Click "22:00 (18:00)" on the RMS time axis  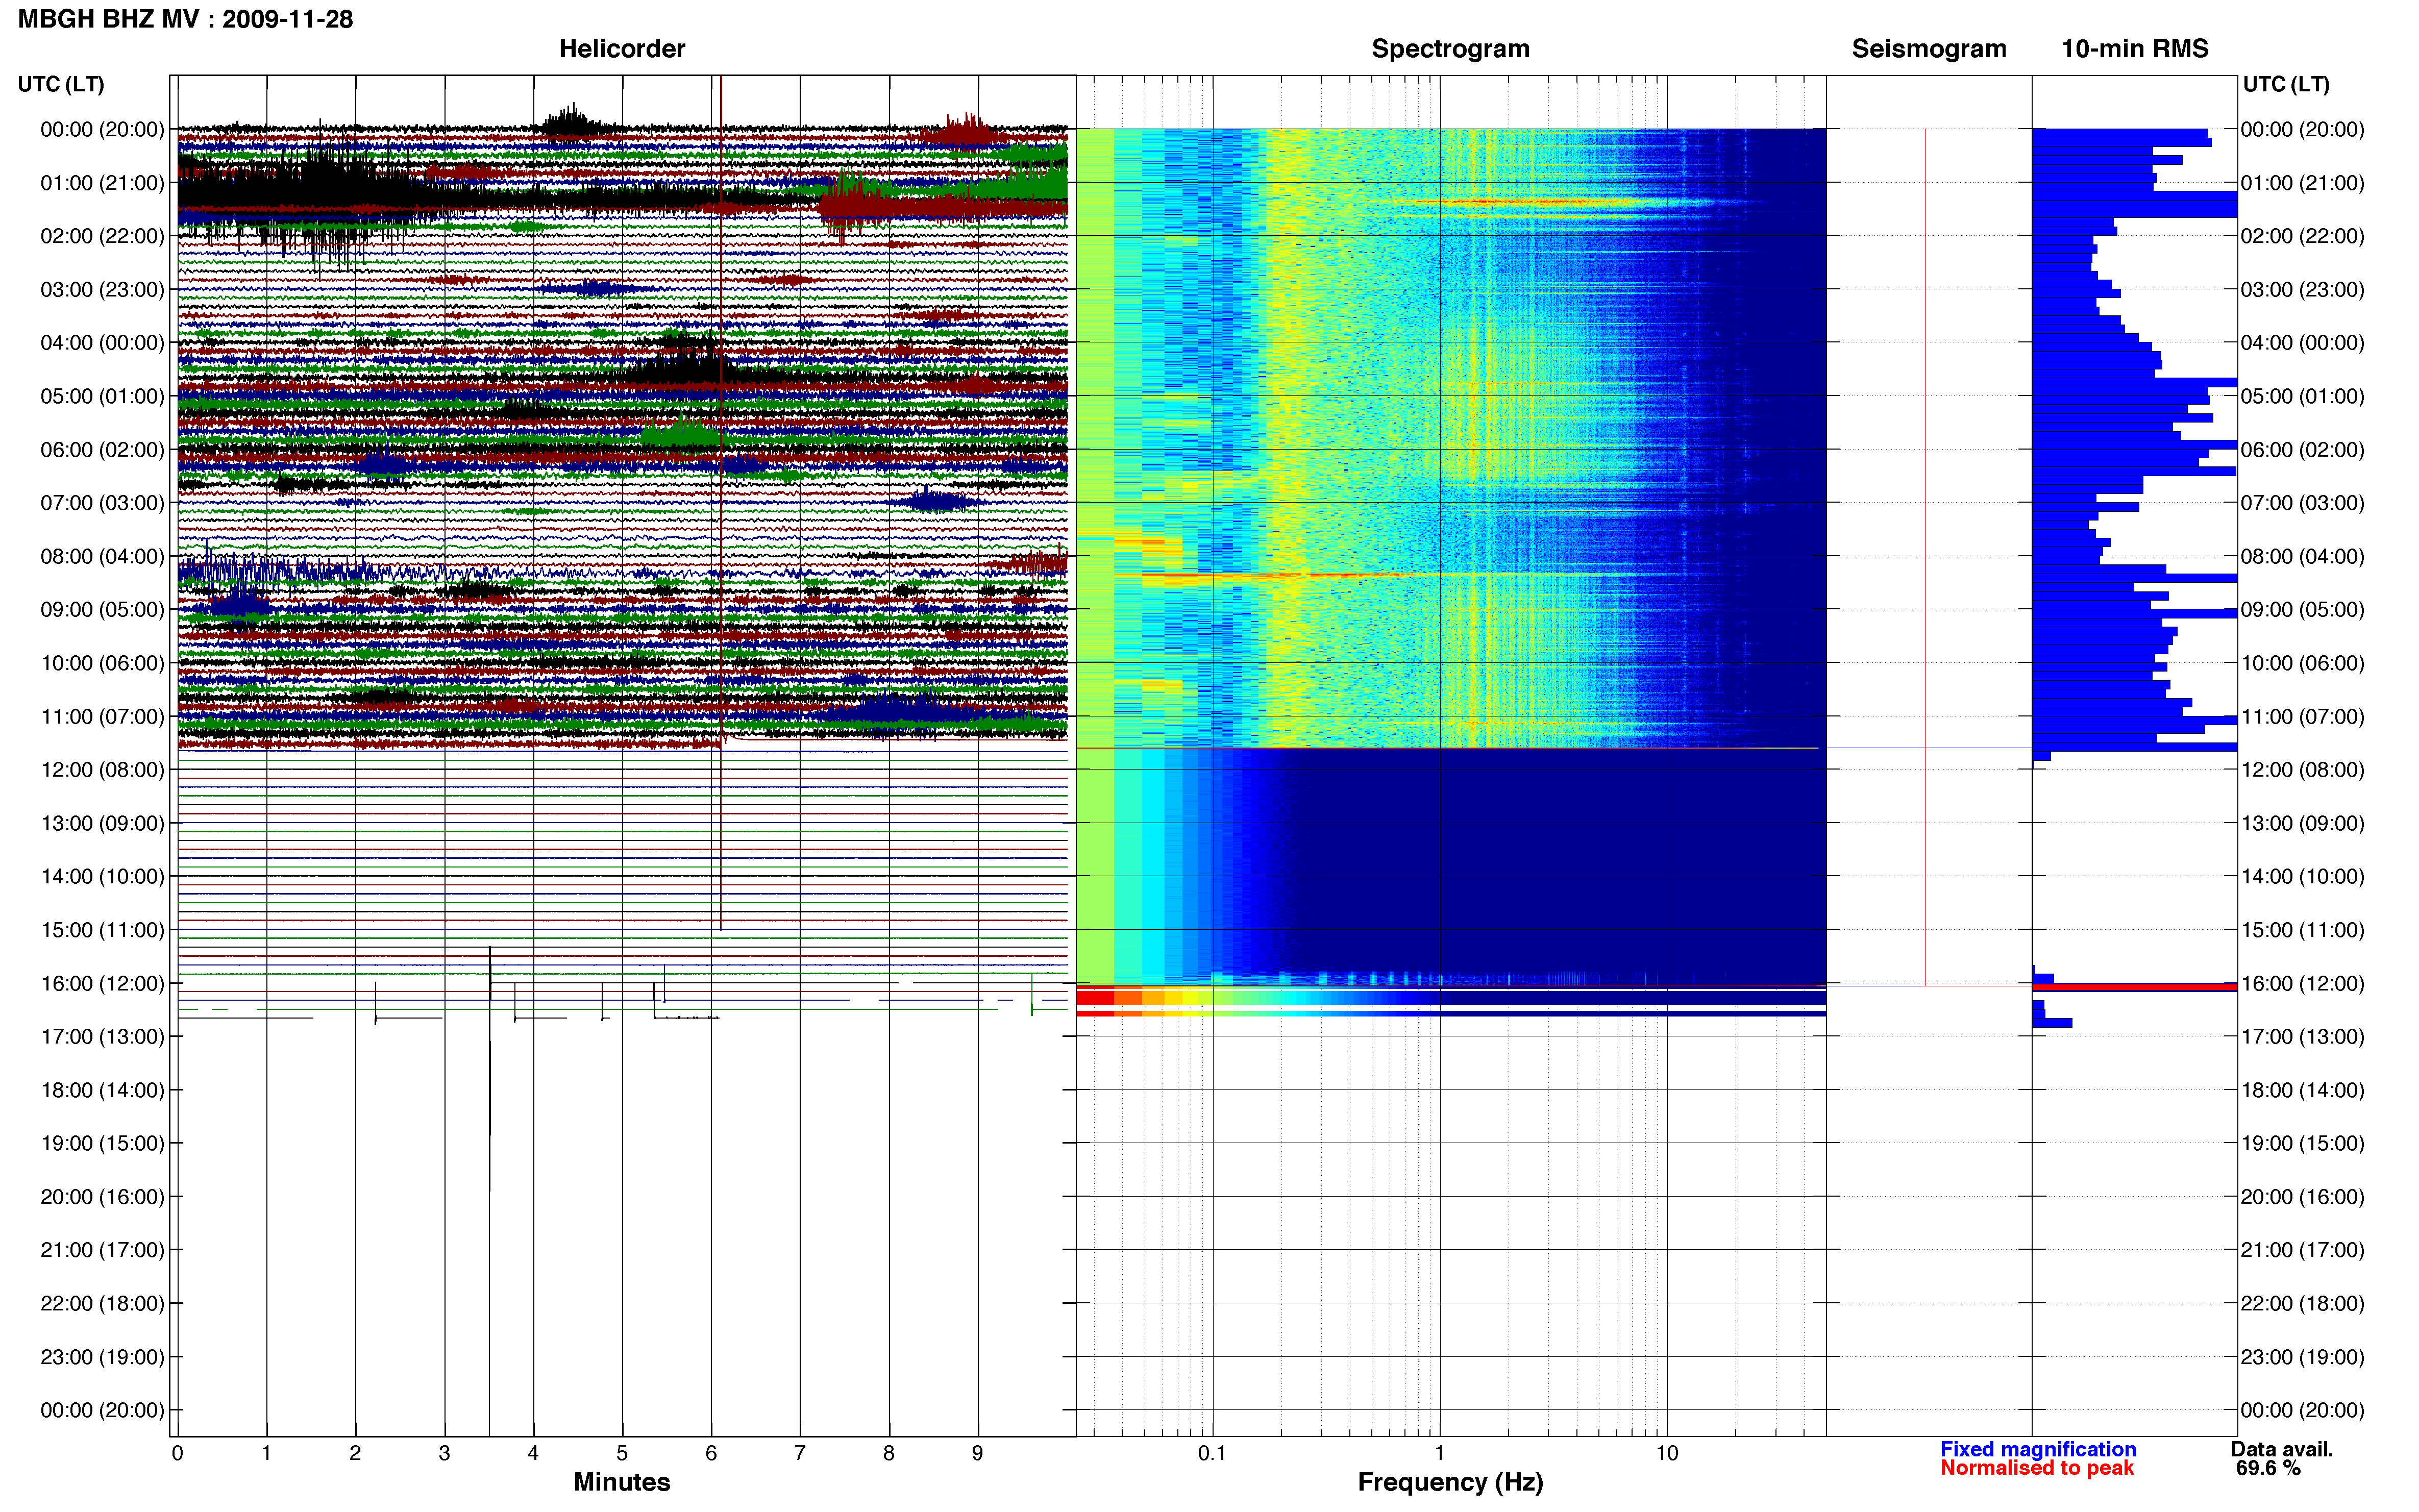[2302, 1304]
